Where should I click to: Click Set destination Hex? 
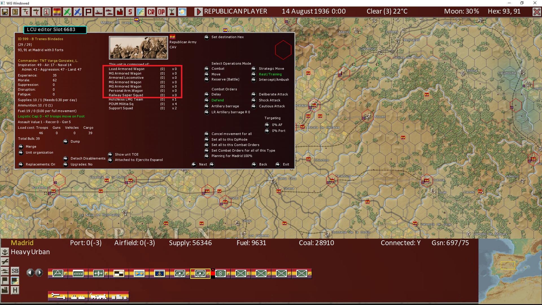[207, 37]
